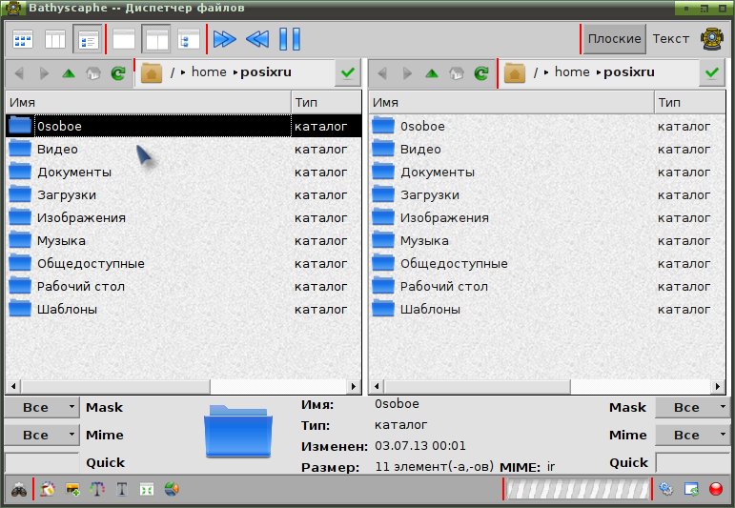Screen dimensions: 735x508
Task: Sort right panel by Имя column
Action: (511, 102)
